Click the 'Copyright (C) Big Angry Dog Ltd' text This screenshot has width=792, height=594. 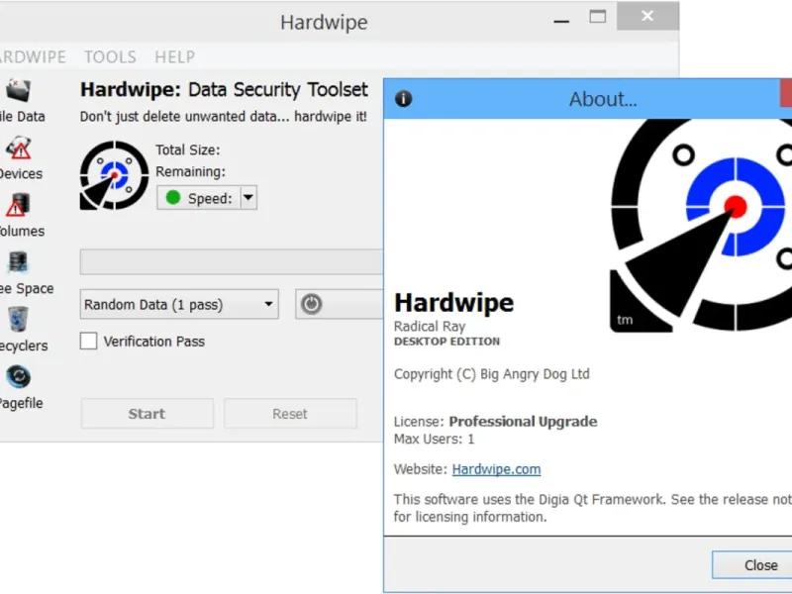click(x=491, y=374)
